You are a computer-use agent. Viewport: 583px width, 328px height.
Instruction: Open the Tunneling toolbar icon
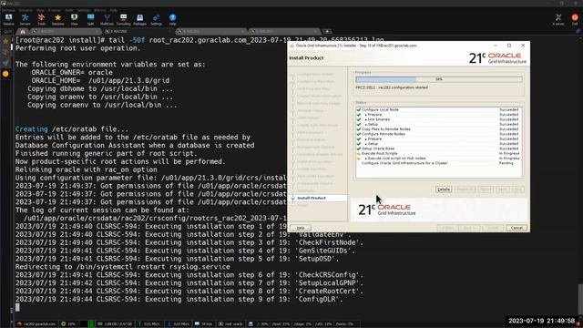pyautogui.click(x=124, y=19)
